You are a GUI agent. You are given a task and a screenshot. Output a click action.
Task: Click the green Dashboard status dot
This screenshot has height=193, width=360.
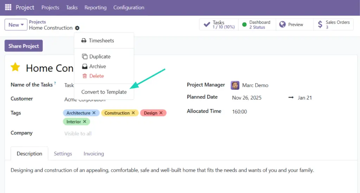coord(244,25)
